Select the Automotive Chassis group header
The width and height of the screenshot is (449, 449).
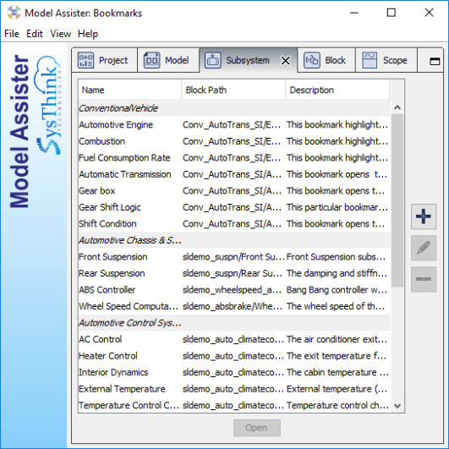234,240
